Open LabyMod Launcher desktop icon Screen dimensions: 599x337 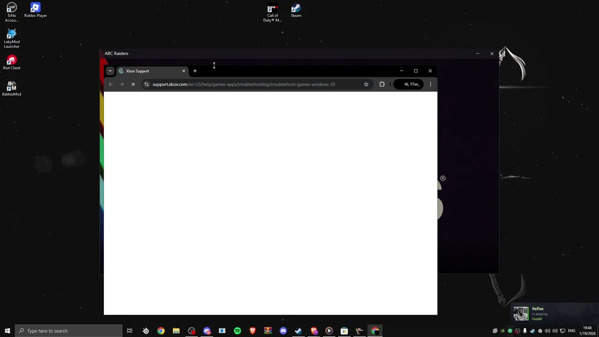12,39
